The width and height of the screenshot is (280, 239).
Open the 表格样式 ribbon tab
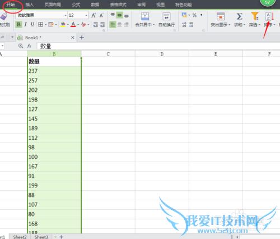pyautogui.click(x=118, y=4)
